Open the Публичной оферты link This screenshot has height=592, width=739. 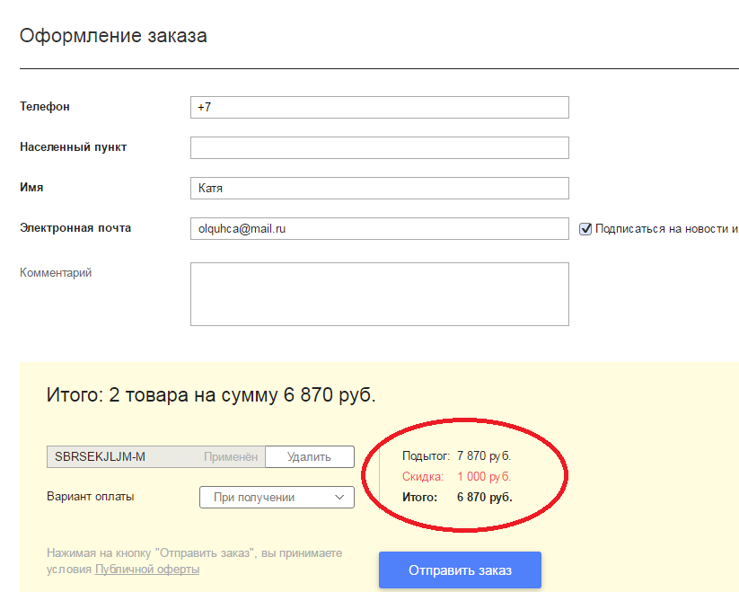(x=147, y=570)
